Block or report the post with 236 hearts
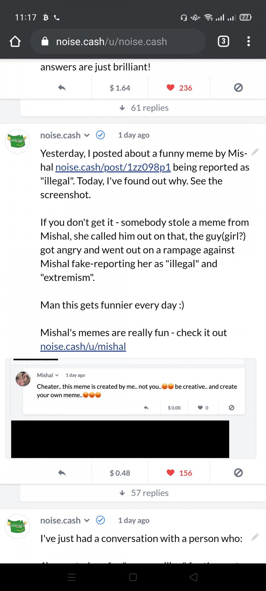Image resolution: width=266 pixels, height=591 pixels. point(238,88)
